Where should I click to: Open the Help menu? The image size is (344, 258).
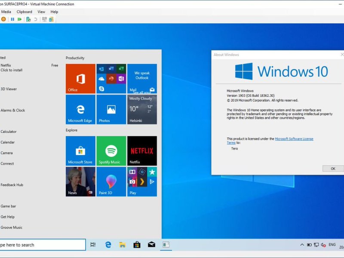pyautogui.click(x=54, y=12)
